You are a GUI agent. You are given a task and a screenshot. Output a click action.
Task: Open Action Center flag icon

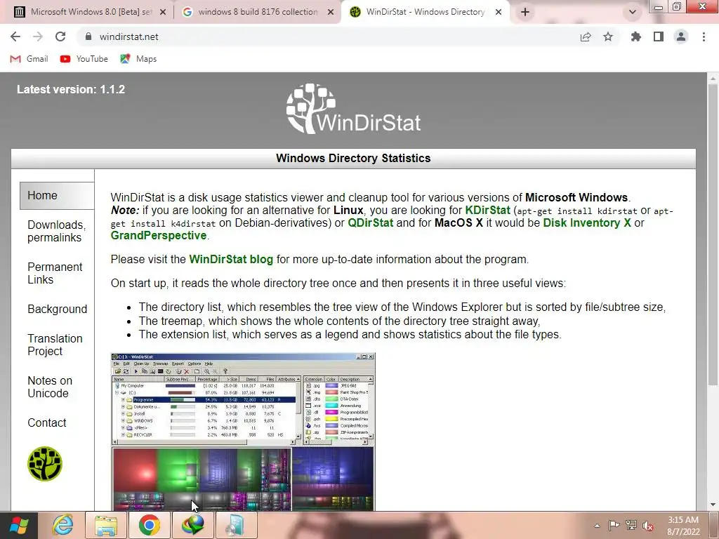pos(614,526)
